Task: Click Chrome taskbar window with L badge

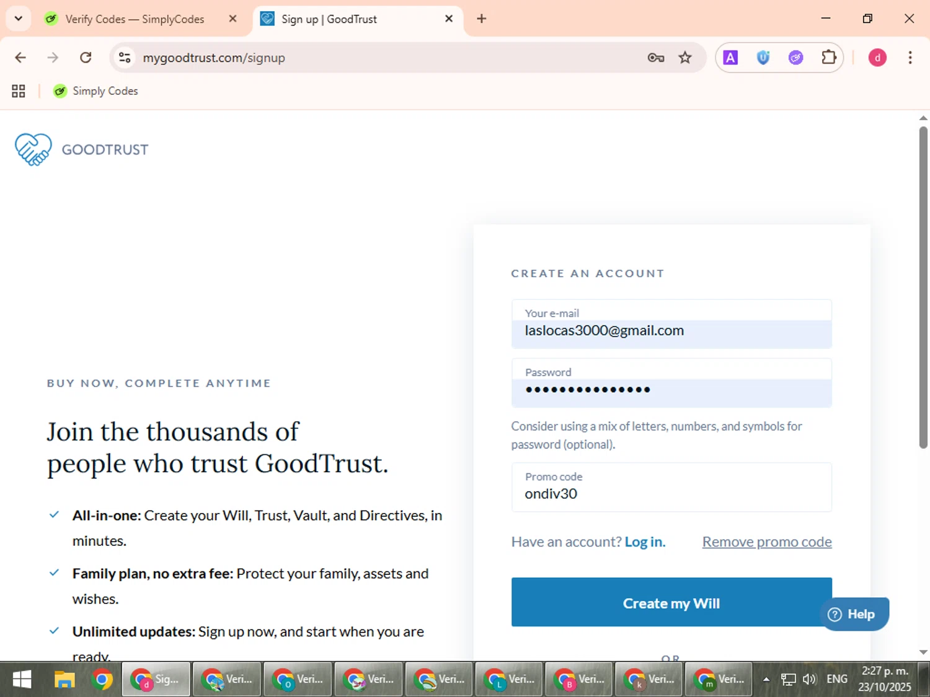Action: coord(509,680)
